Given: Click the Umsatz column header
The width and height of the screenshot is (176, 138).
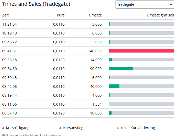Looking at the screenshot, I should pos(95,15).
